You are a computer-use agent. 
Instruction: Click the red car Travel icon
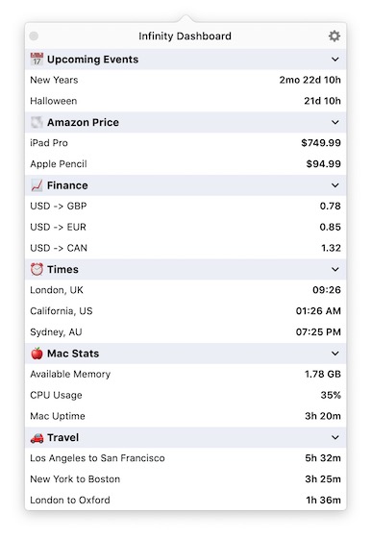tap(37, 437)
